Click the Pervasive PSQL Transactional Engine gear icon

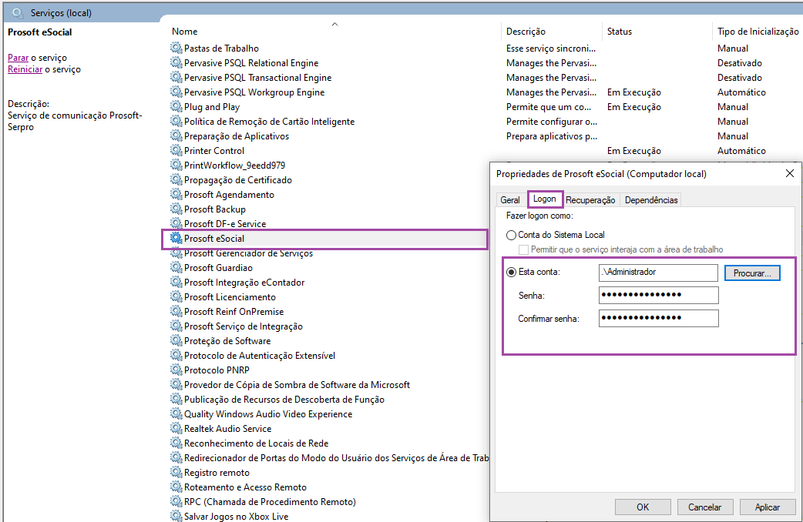176,77
